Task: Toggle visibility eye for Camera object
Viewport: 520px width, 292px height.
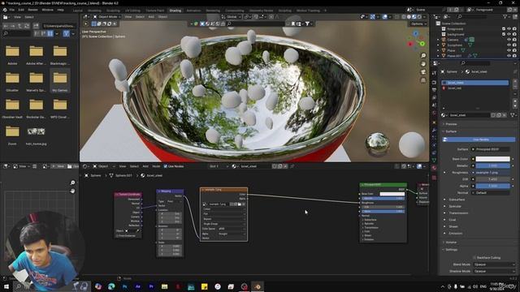Action: (x=509, y=40)
